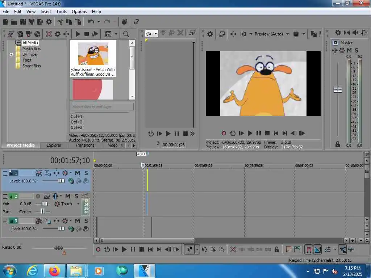Click the Paste clipboard icon

(x=78, y=22)
